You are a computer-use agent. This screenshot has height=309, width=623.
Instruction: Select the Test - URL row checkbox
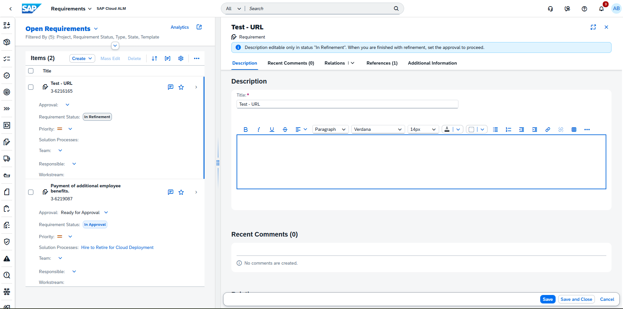click(x=31, y=87)
